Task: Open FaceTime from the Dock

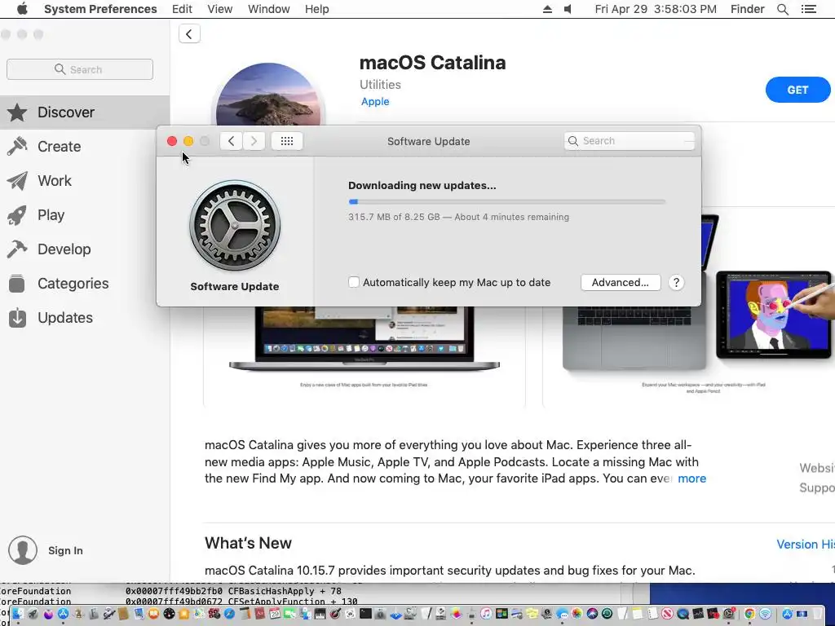Action: [289, 614]
